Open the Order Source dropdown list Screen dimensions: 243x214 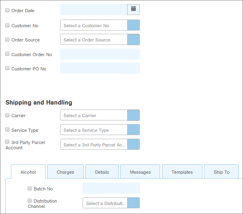133,39
